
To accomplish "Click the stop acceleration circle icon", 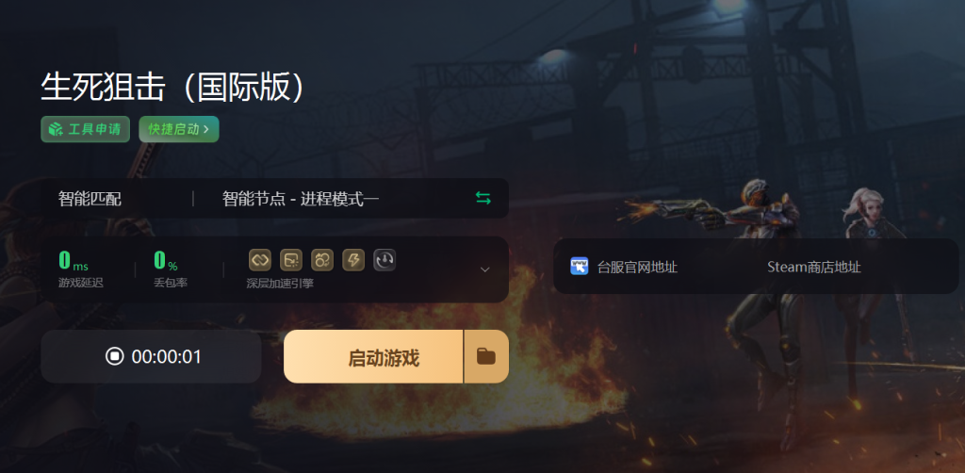I will 114,356.
